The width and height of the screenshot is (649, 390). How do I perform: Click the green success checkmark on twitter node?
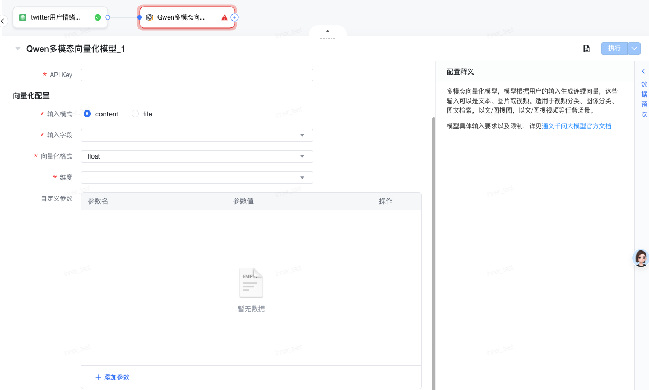(x=98, y=17)
